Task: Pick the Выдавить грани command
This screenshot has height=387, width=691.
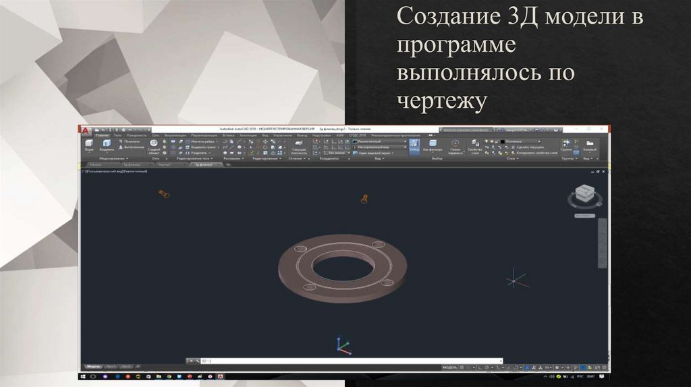Action: (202, 147)
